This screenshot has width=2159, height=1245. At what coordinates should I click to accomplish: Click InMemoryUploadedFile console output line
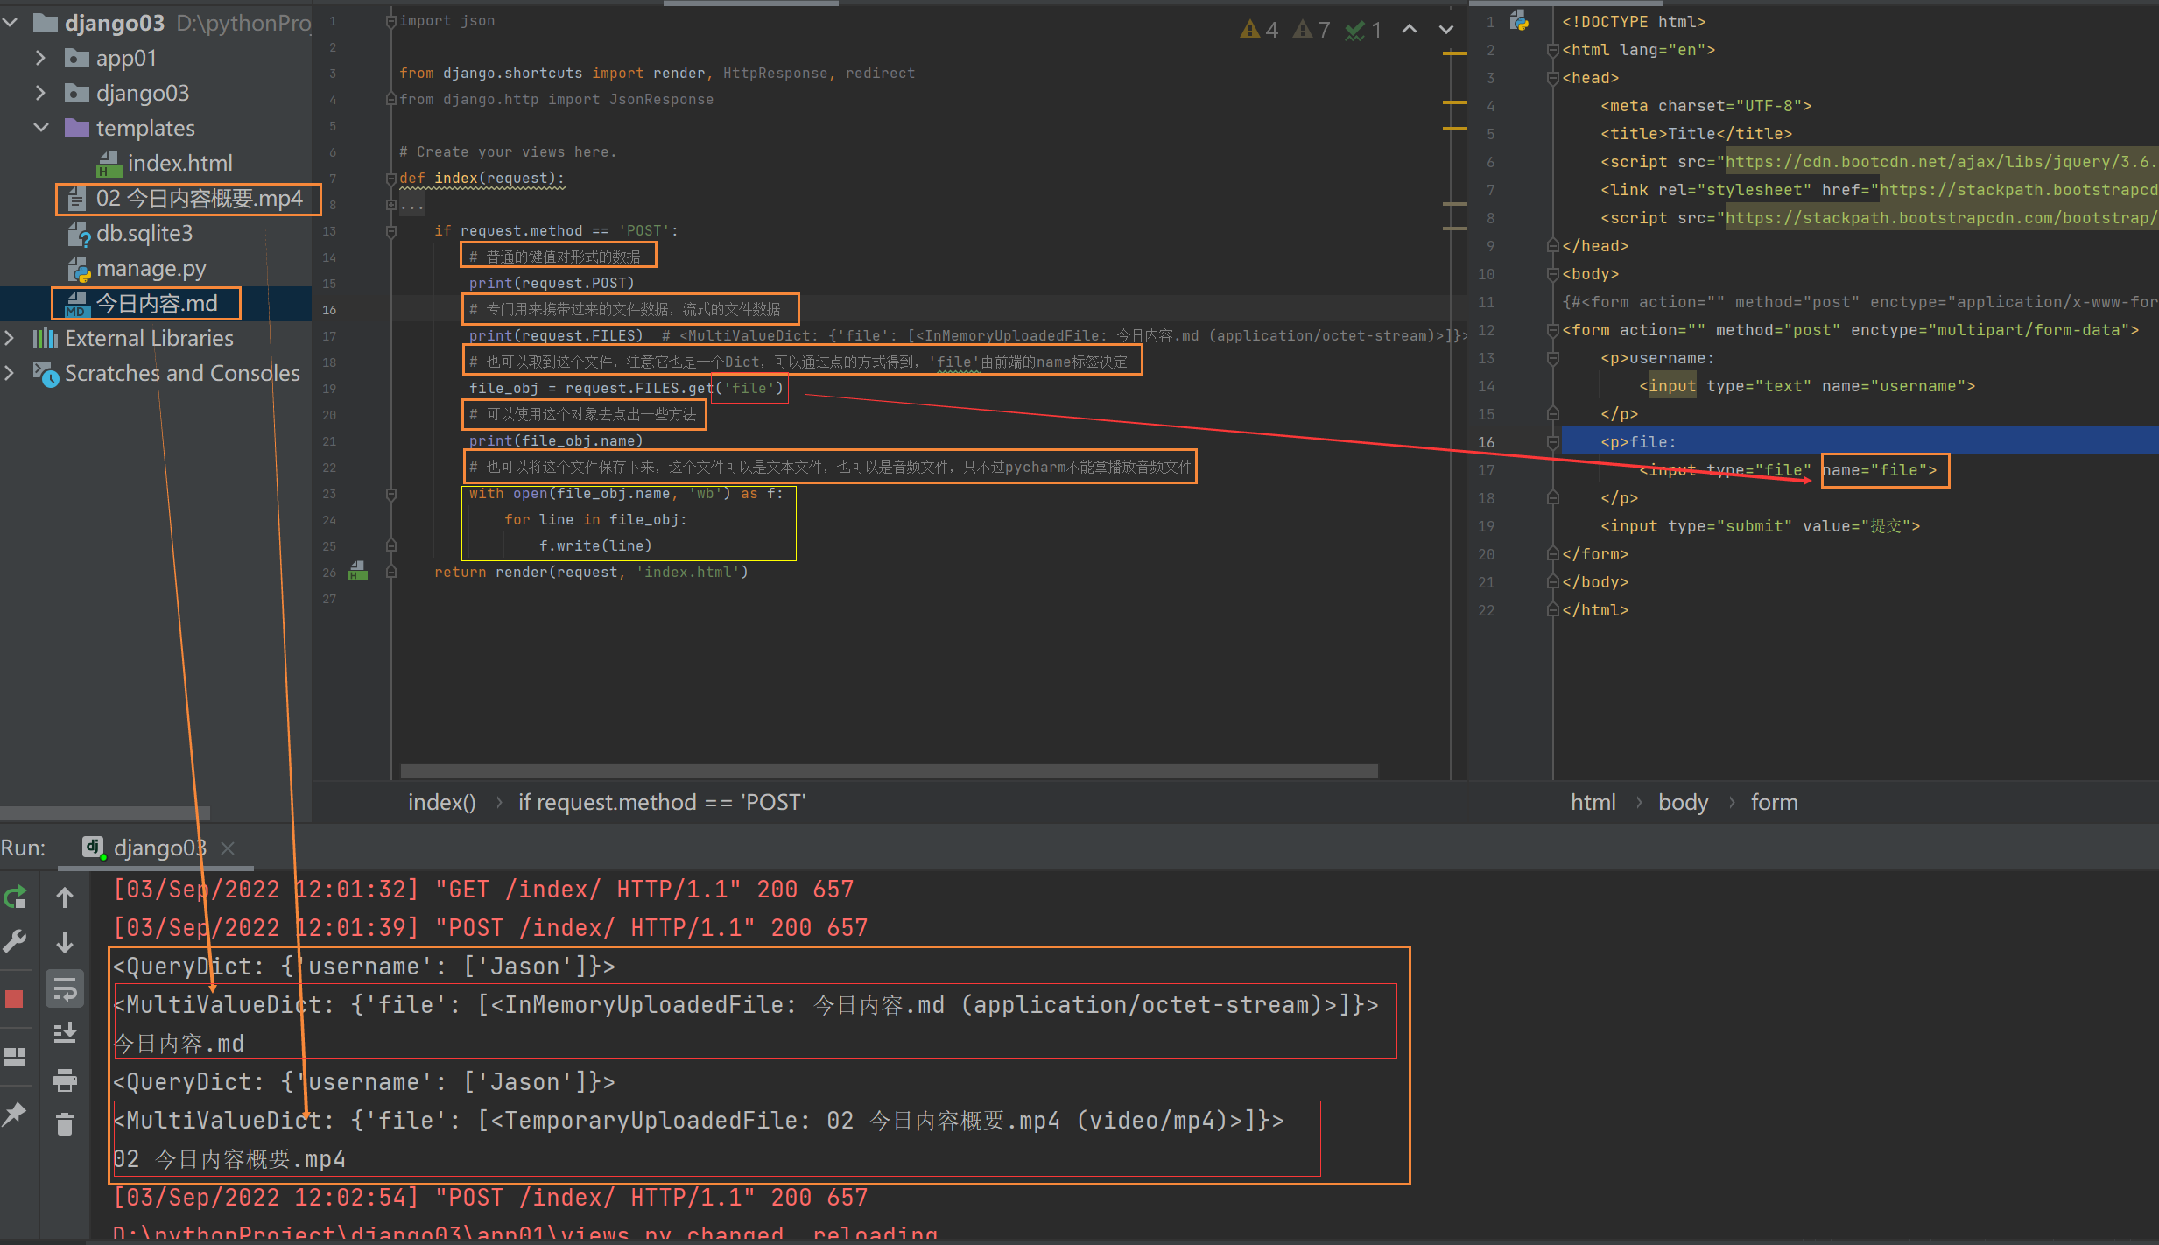coord(746,1005)
